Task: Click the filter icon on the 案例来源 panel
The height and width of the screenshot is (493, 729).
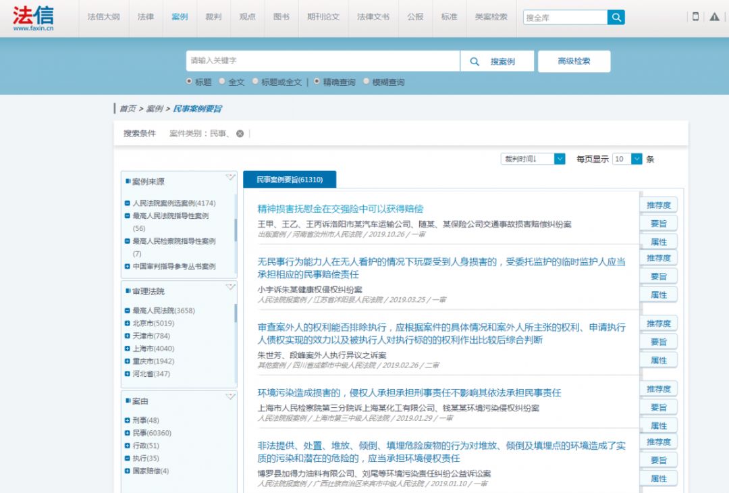Action: (230, 178)
